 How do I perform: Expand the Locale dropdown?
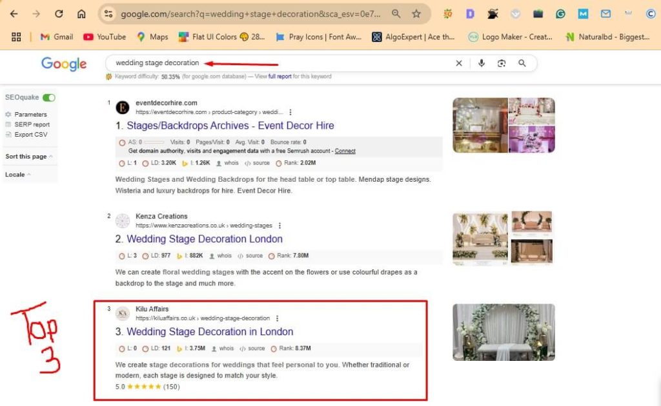[17, 175]
